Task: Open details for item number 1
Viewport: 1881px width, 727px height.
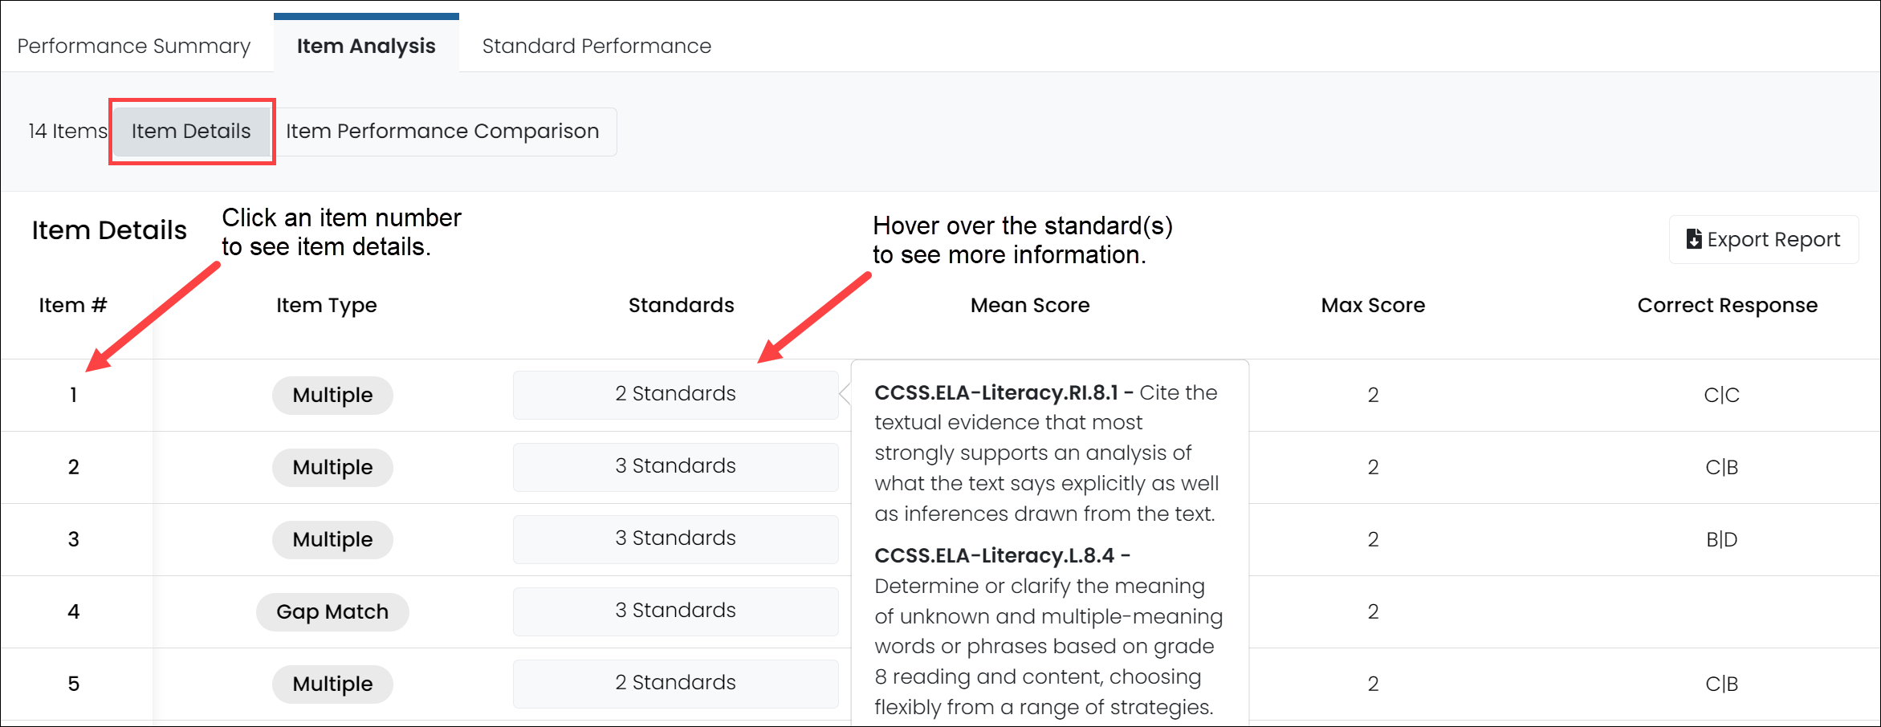Action: 73,394
